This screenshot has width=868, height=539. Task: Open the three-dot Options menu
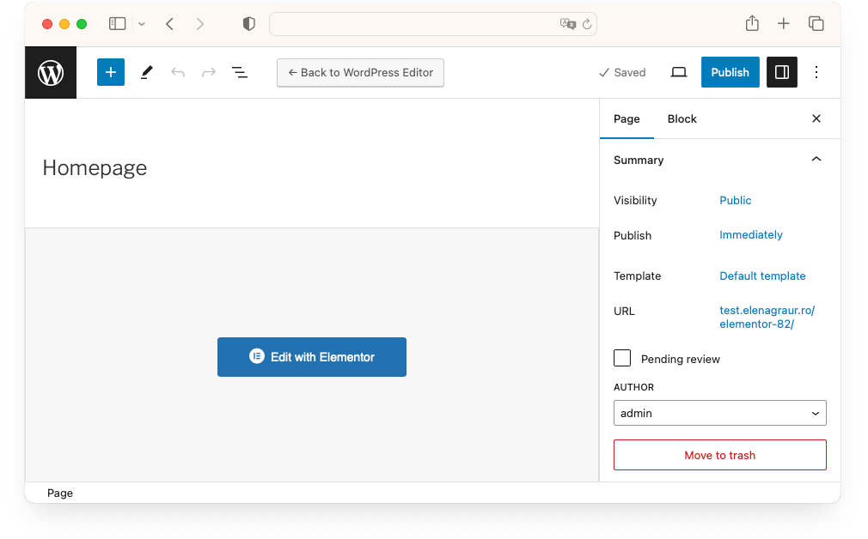(x=816, y=73)
